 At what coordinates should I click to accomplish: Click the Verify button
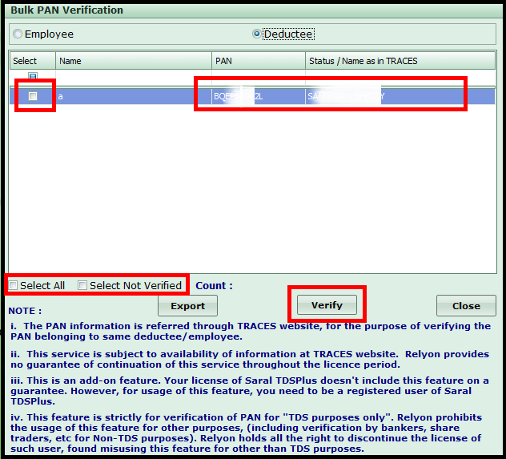click(x=327, y=304)
